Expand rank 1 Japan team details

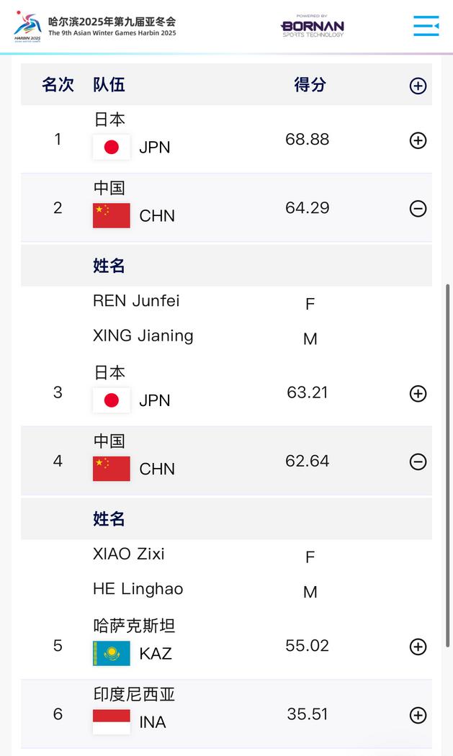click(x=418, y=140)
